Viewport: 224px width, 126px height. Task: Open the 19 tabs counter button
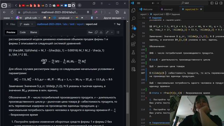[x=4, y=6]
